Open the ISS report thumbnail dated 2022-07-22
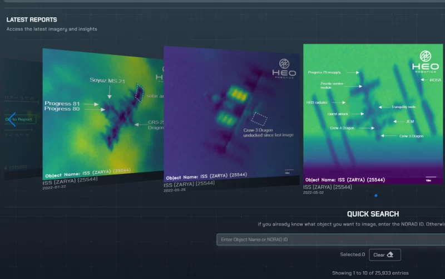This screenshot has height=279, width=445. [103, 114]
